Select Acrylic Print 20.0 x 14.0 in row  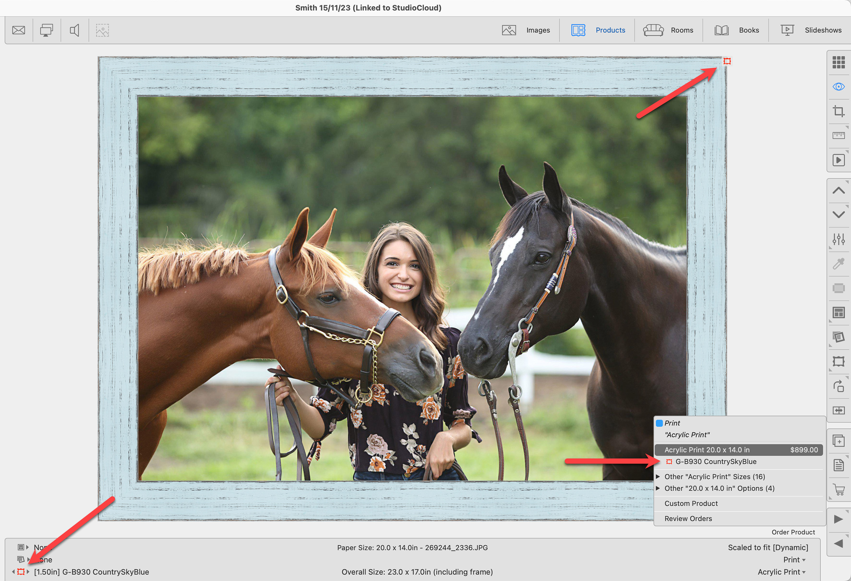tap(738, 449)
